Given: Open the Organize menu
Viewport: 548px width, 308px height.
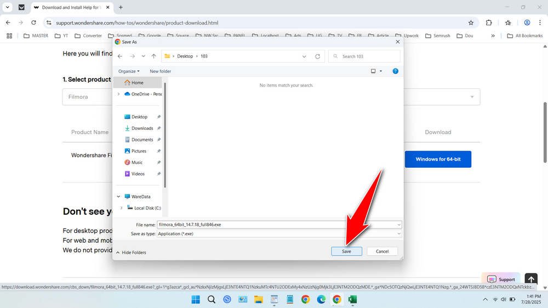Looking at the screenshot, I should [129, 71].
